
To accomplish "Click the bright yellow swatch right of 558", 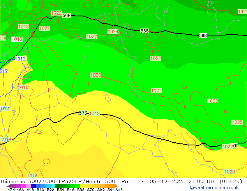I will tap(83, 186).
